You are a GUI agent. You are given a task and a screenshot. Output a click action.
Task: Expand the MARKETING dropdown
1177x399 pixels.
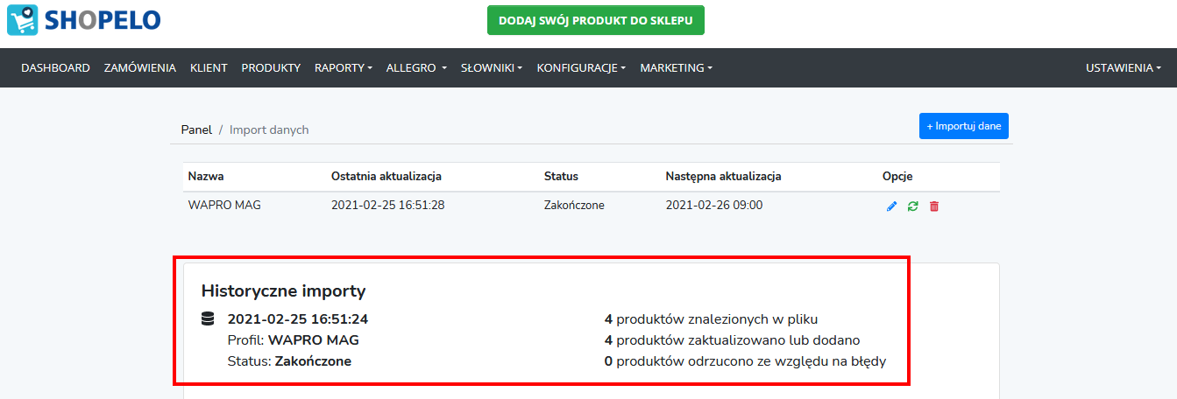tap(676, 67)
